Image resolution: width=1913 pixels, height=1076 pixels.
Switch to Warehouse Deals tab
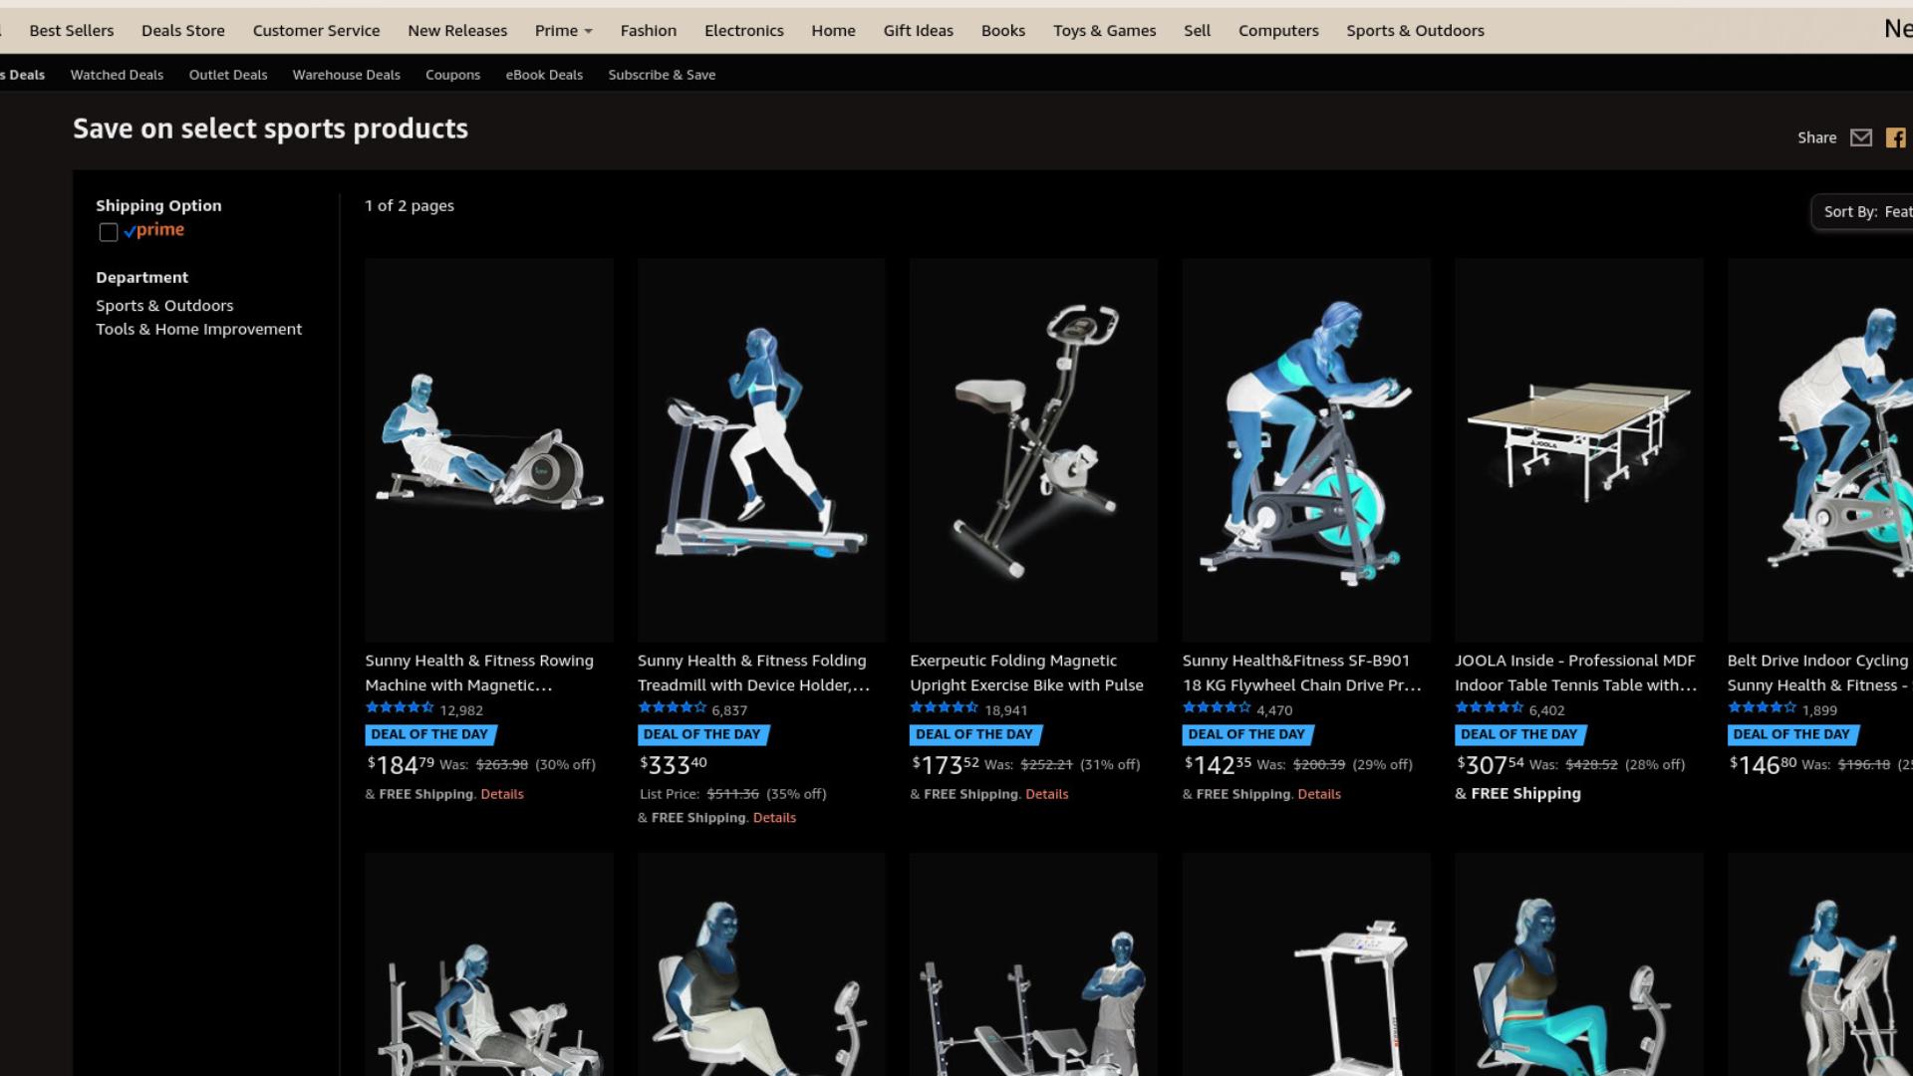(346, 75)
